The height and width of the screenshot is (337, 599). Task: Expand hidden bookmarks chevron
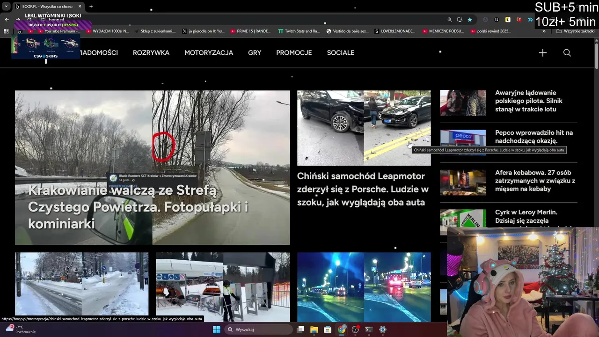tap(544, 31)
